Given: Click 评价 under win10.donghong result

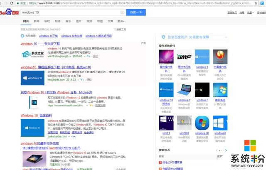Looking at the screenshot, I should (x=96, y=56).
